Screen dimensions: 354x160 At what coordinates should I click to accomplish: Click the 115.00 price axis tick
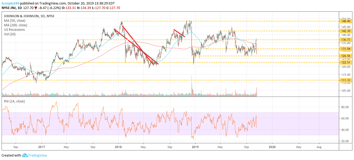click(x=346, y=75)
